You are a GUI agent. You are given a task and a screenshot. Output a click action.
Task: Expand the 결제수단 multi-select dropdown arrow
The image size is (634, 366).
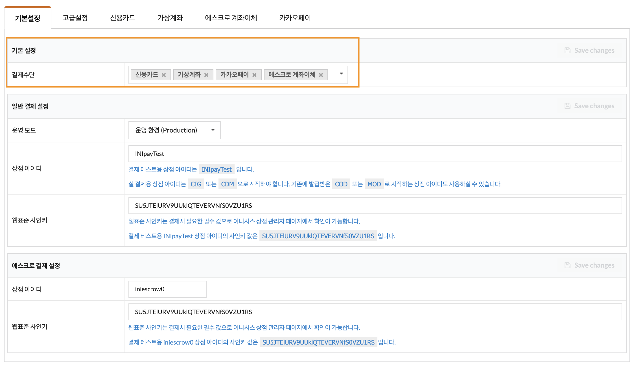tap(341, 74)
